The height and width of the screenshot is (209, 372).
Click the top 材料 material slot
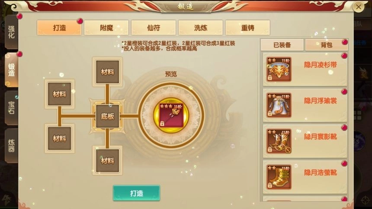pyautogui.click(x=107, y=72)
